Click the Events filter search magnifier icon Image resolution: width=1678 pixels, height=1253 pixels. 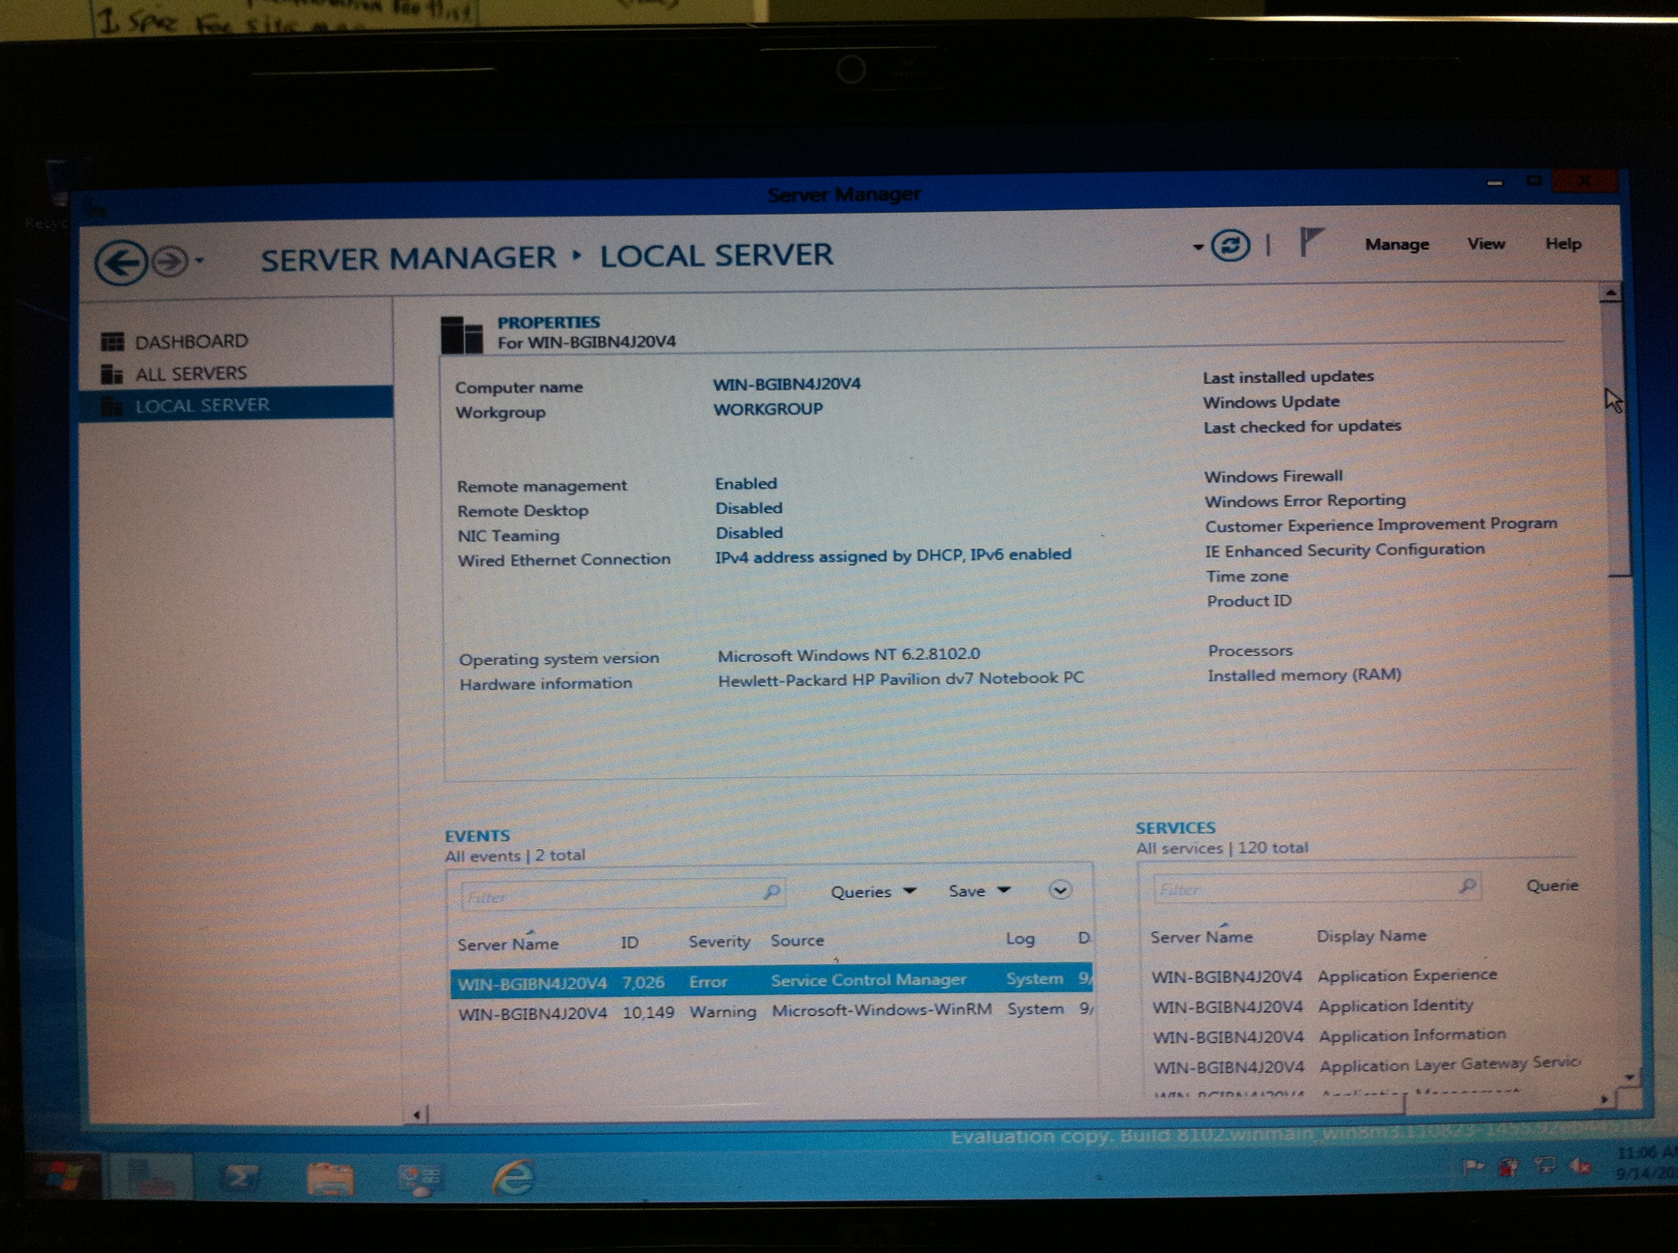(772, 892)
